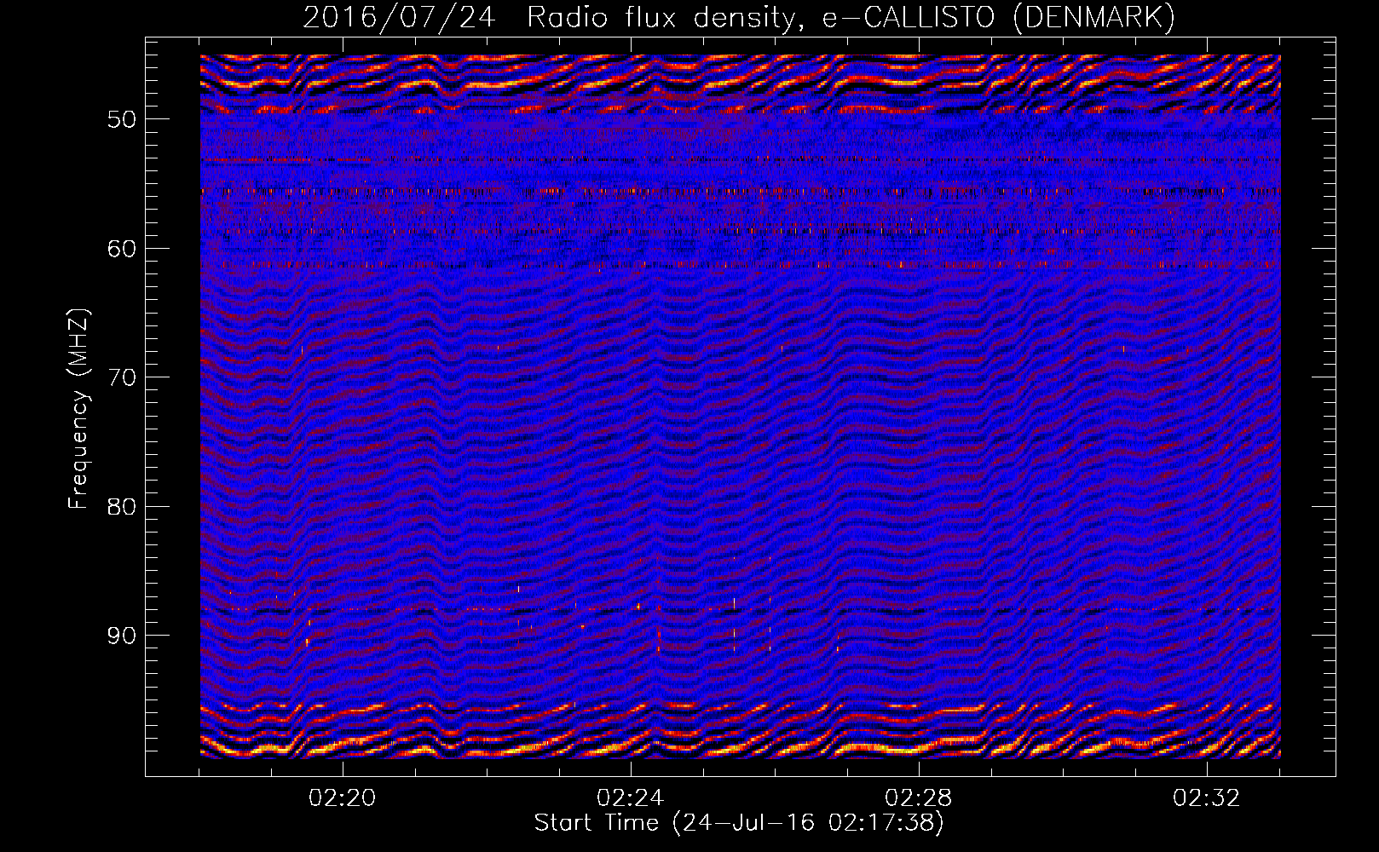The width and height of the screenshot is (1379, 852).
Task: Click the 02:32 time tick label
Action: [1207, 798]
